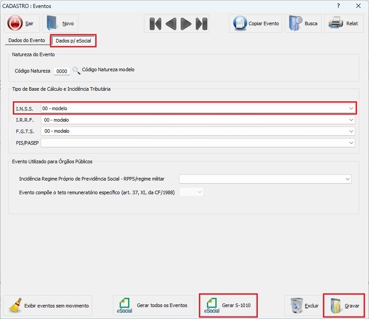This screenshot has width=369, height=319.
Task: Jump to the first record arrow
Action: 155,24
